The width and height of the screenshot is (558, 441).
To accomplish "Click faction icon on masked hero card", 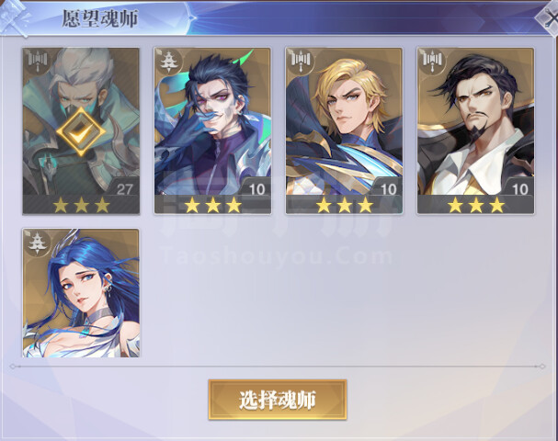I will coord(38,61).
